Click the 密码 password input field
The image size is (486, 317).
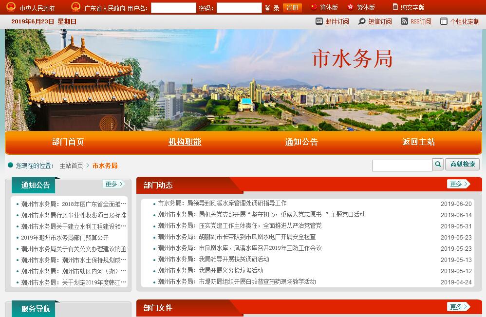click(239, 8)
